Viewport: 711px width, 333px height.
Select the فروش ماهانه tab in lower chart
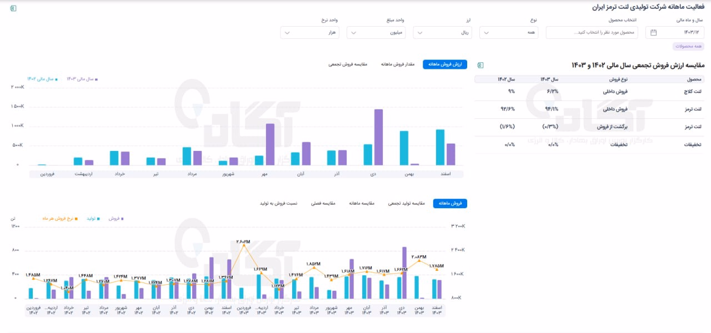450,204
